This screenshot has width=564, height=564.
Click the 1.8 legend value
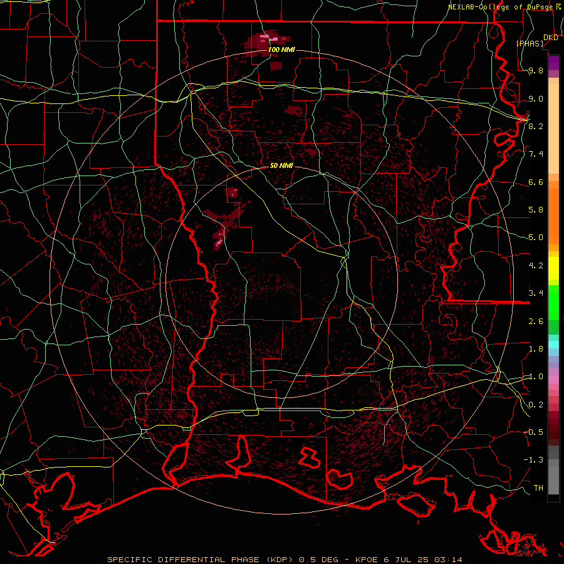click(x=536, y=349)
